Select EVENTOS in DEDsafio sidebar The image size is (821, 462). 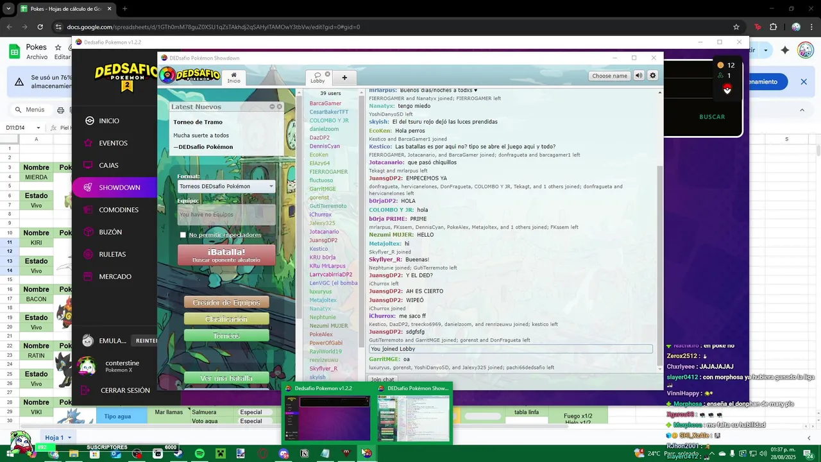tap(114, 143)
